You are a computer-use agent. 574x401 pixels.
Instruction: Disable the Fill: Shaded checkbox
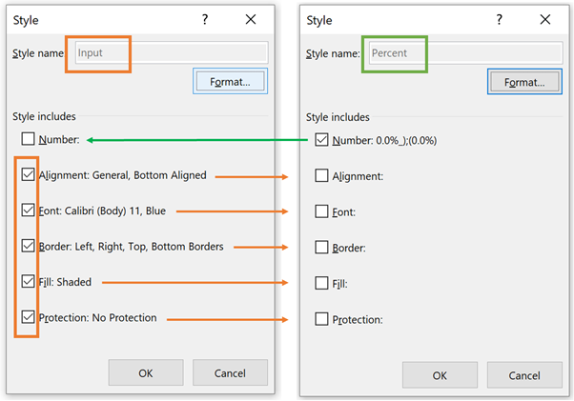[x=28, y=282]
